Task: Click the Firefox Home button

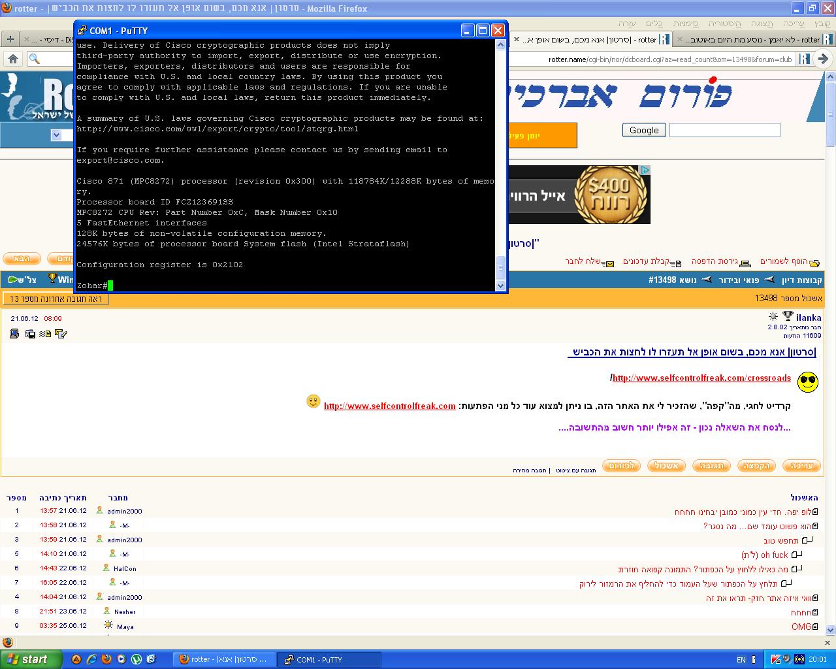Action: pyautogui.click(x=13, y=59)
